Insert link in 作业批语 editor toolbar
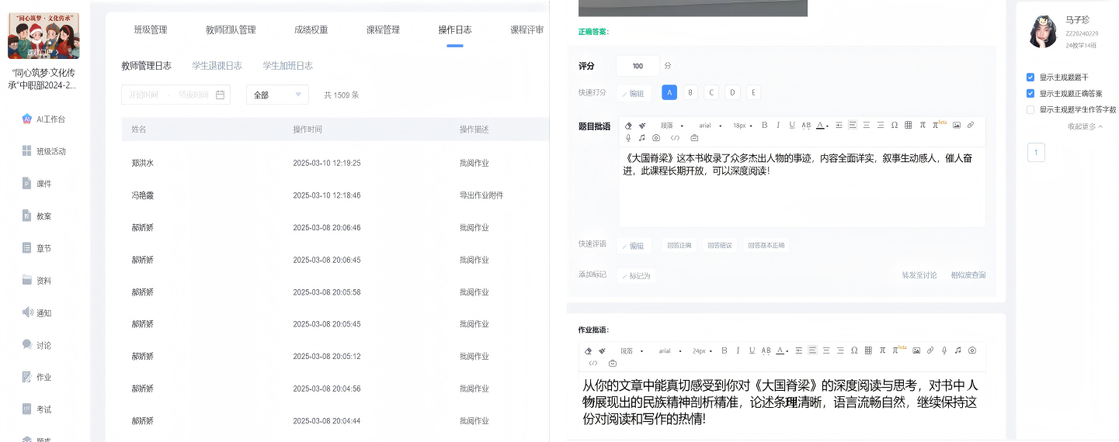This screenshot has width=1119, height=442. 930,350
